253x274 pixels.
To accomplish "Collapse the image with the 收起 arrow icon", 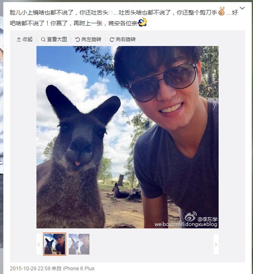I will click(x=19, y=39).
